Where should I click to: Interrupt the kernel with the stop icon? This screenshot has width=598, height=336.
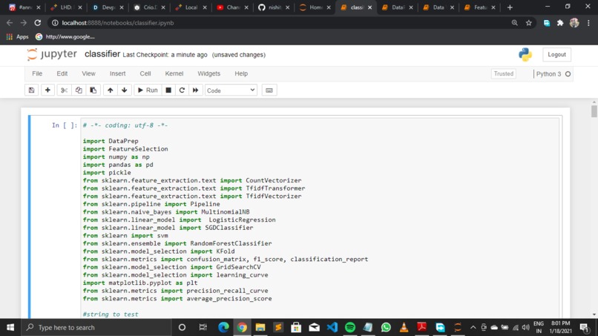pos(168,90)
